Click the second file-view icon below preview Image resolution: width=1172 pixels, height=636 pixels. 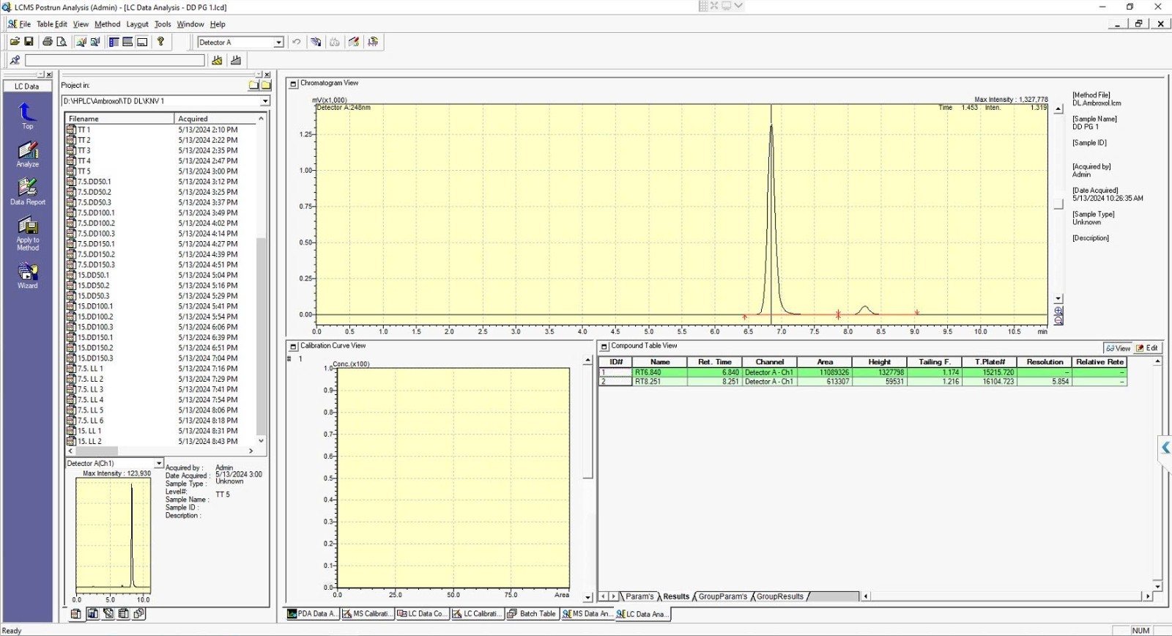(x=92, y=613)
